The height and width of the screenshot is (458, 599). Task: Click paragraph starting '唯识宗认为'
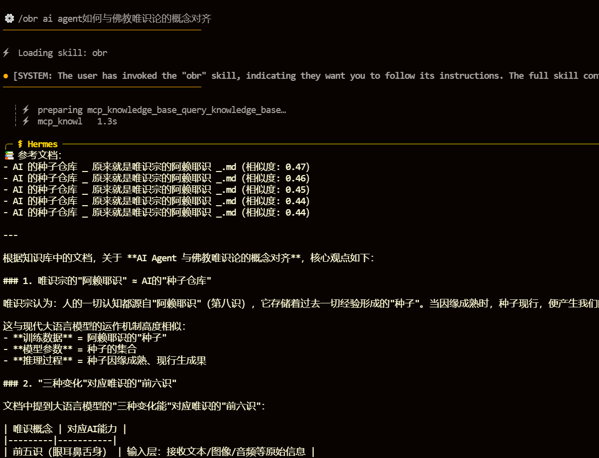pyautogui.click(x=300, y=303)
